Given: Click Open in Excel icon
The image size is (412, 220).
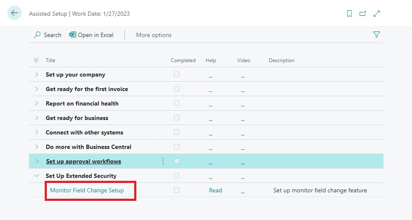Looking at the screenshot, I should [x=73, y=35].
